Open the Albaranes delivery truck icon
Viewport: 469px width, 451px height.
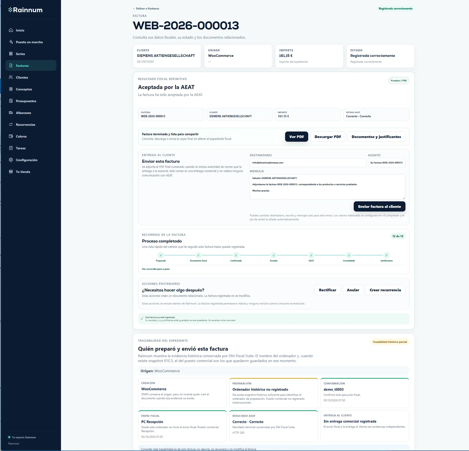click(11, 113)
